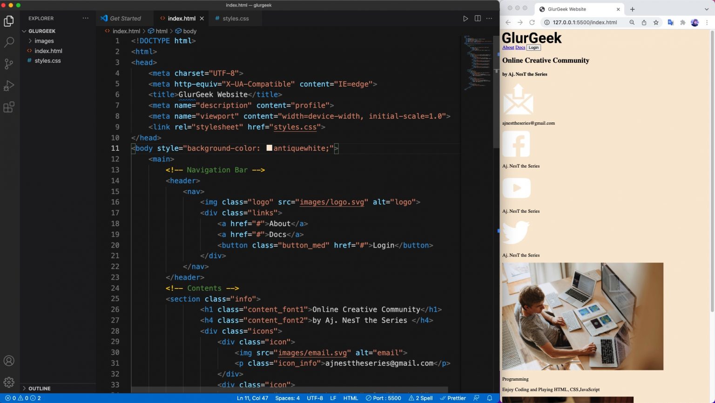Open the Accounts icon in activity bar
The image size is (715, 403).
(9, 361)
